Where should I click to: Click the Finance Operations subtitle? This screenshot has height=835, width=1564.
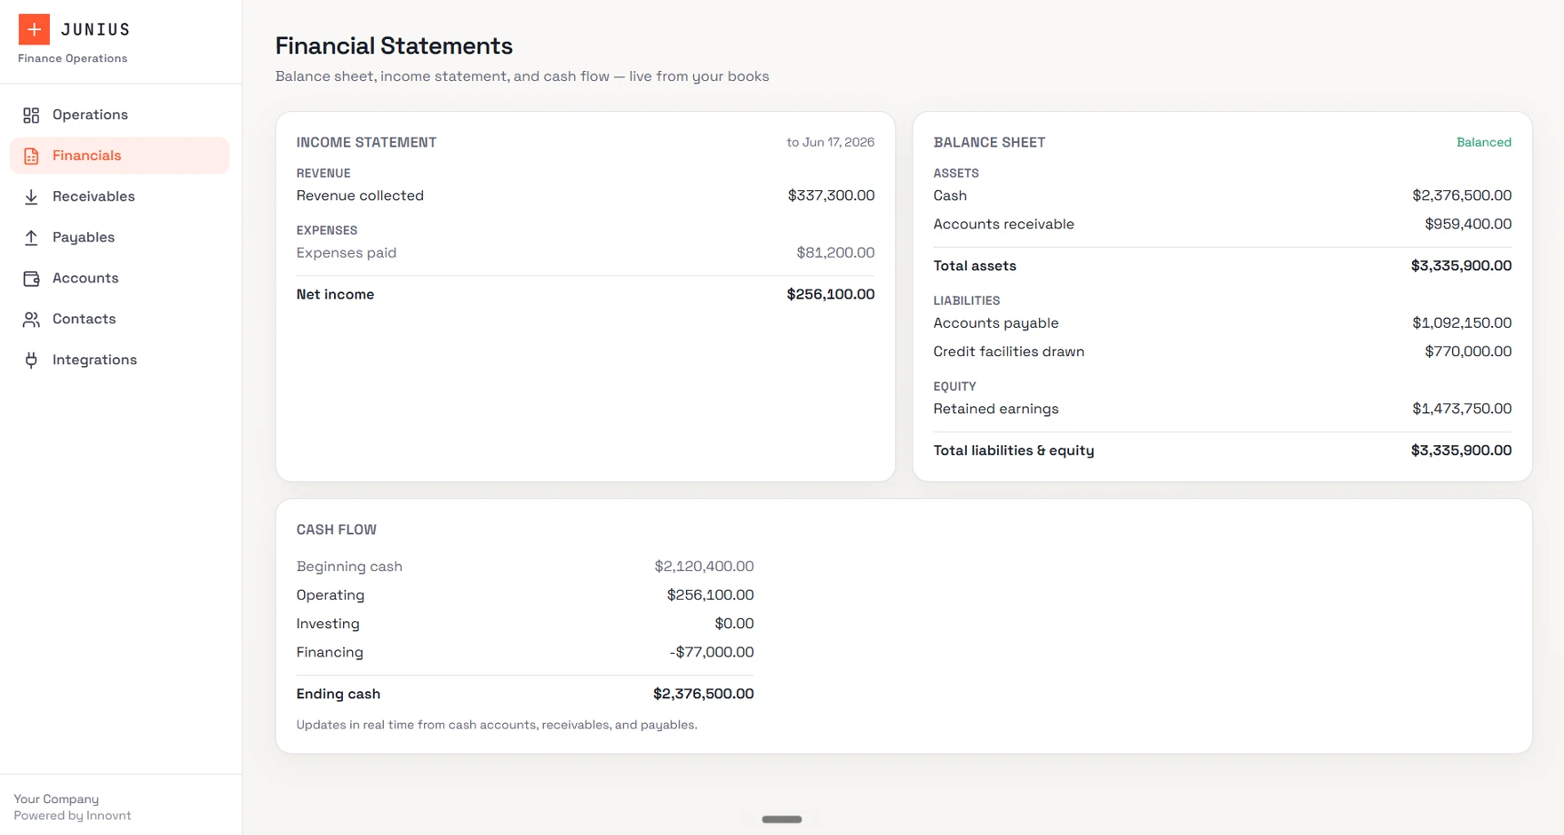tap(73, 59)
